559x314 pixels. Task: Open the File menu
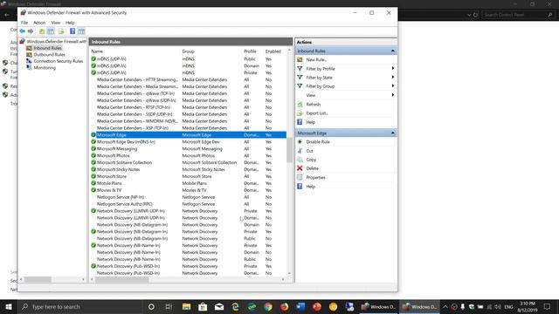point(24,23)
